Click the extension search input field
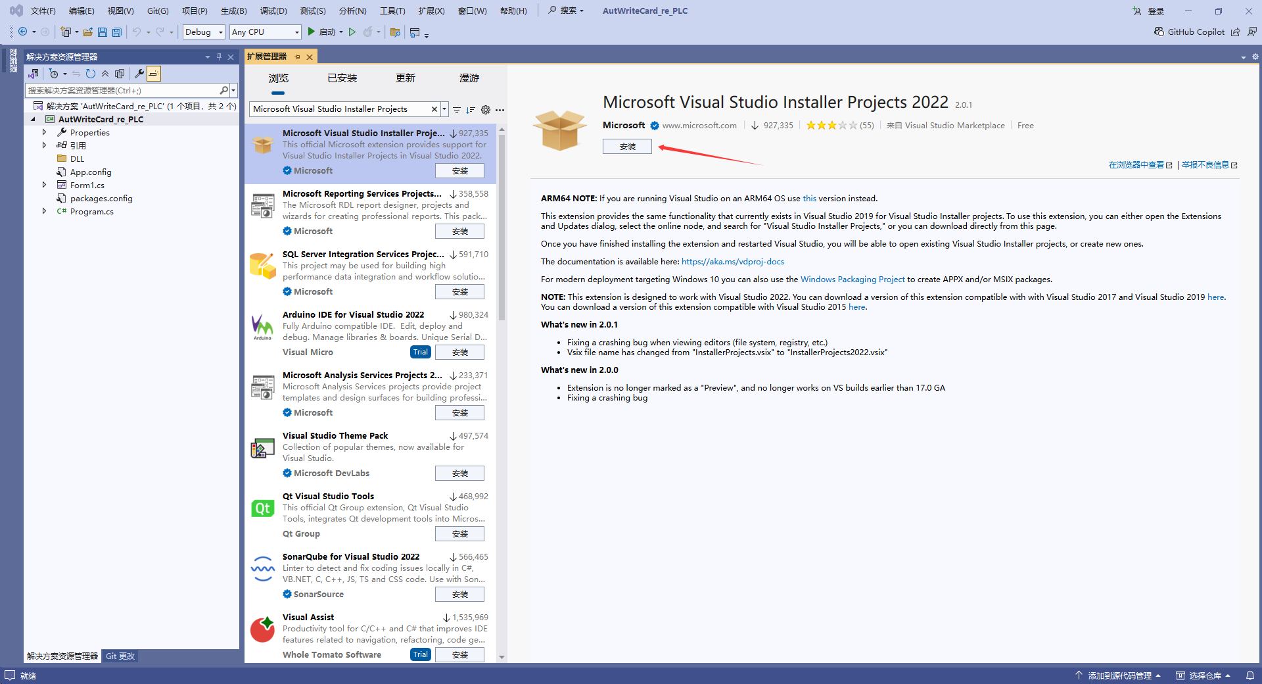Image resolution: width=1262 pixels, height=684 pixels. click(340, 109)
